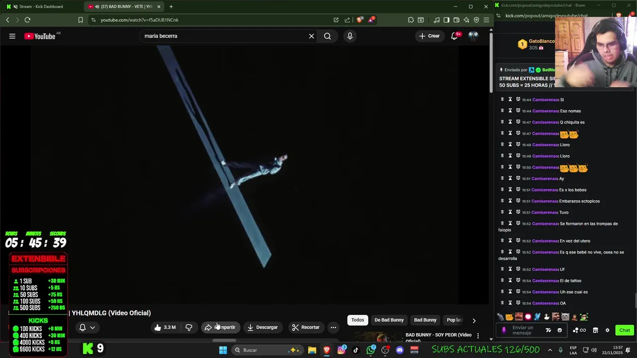Screen dimensions: 637x358
Task: Go back in browser history
Action: [7, 20]
